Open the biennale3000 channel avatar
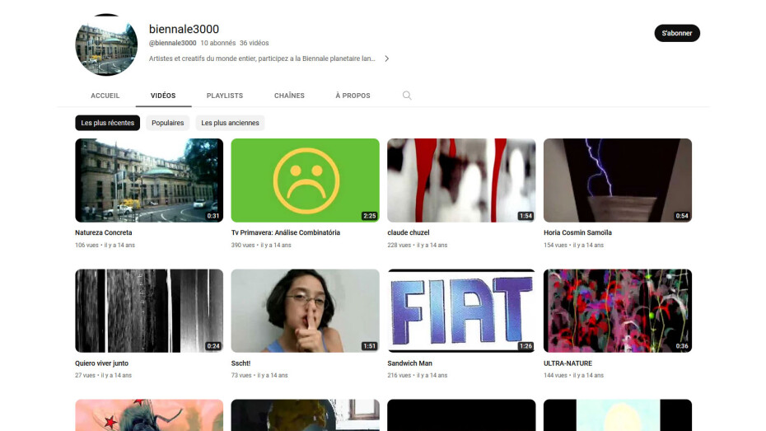Image resolution: width=766 pixels, height=431 pixels. 106,45
